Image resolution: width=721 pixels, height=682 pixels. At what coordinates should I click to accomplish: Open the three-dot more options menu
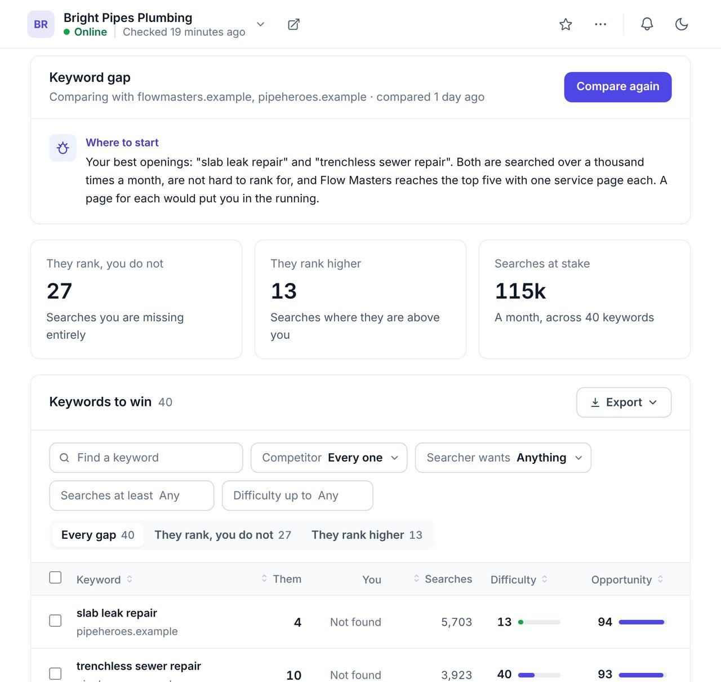click(x=600, y=24)
